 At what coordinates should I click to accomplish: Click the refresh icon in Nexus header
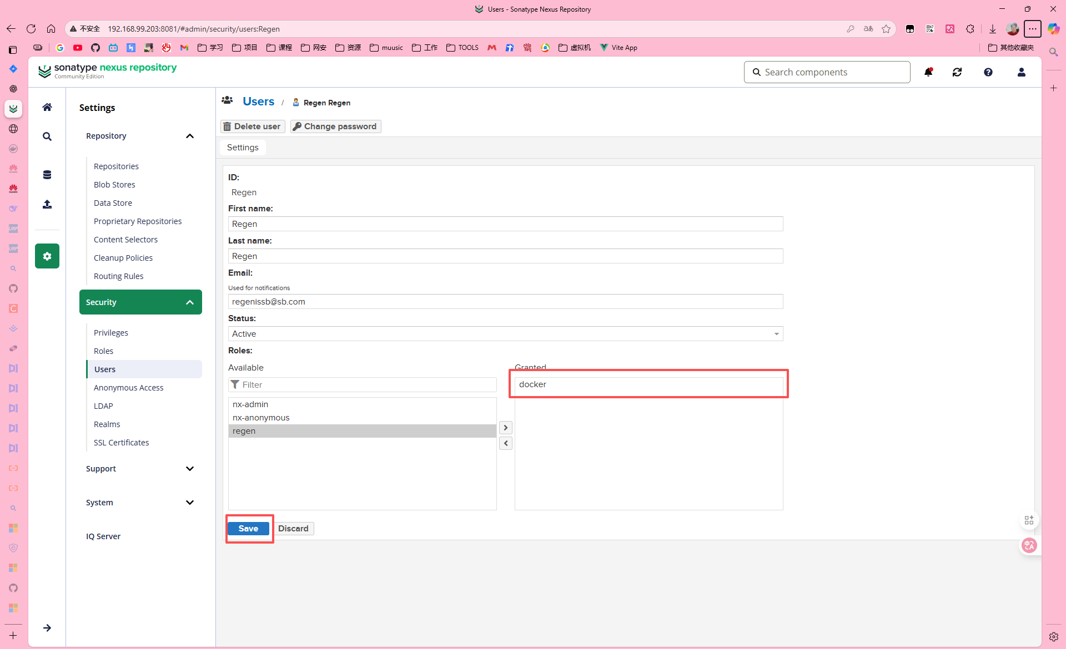957,72
